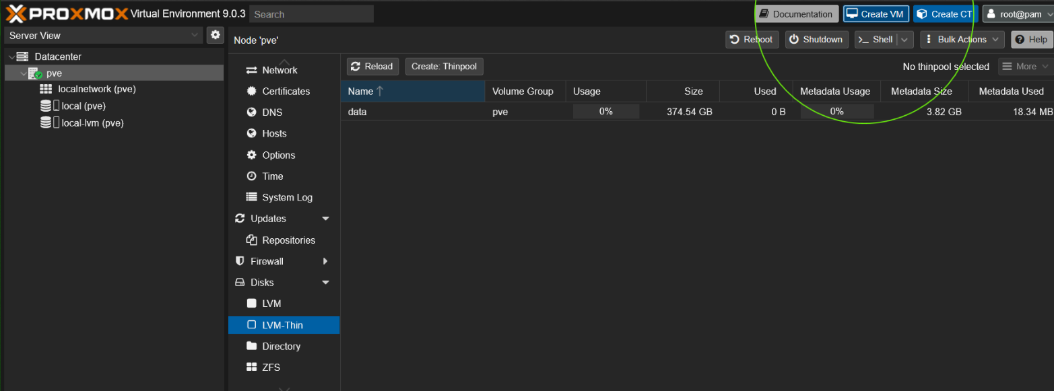Click the Help button
Viewport: 1054px width, 391px height.
1031,40
